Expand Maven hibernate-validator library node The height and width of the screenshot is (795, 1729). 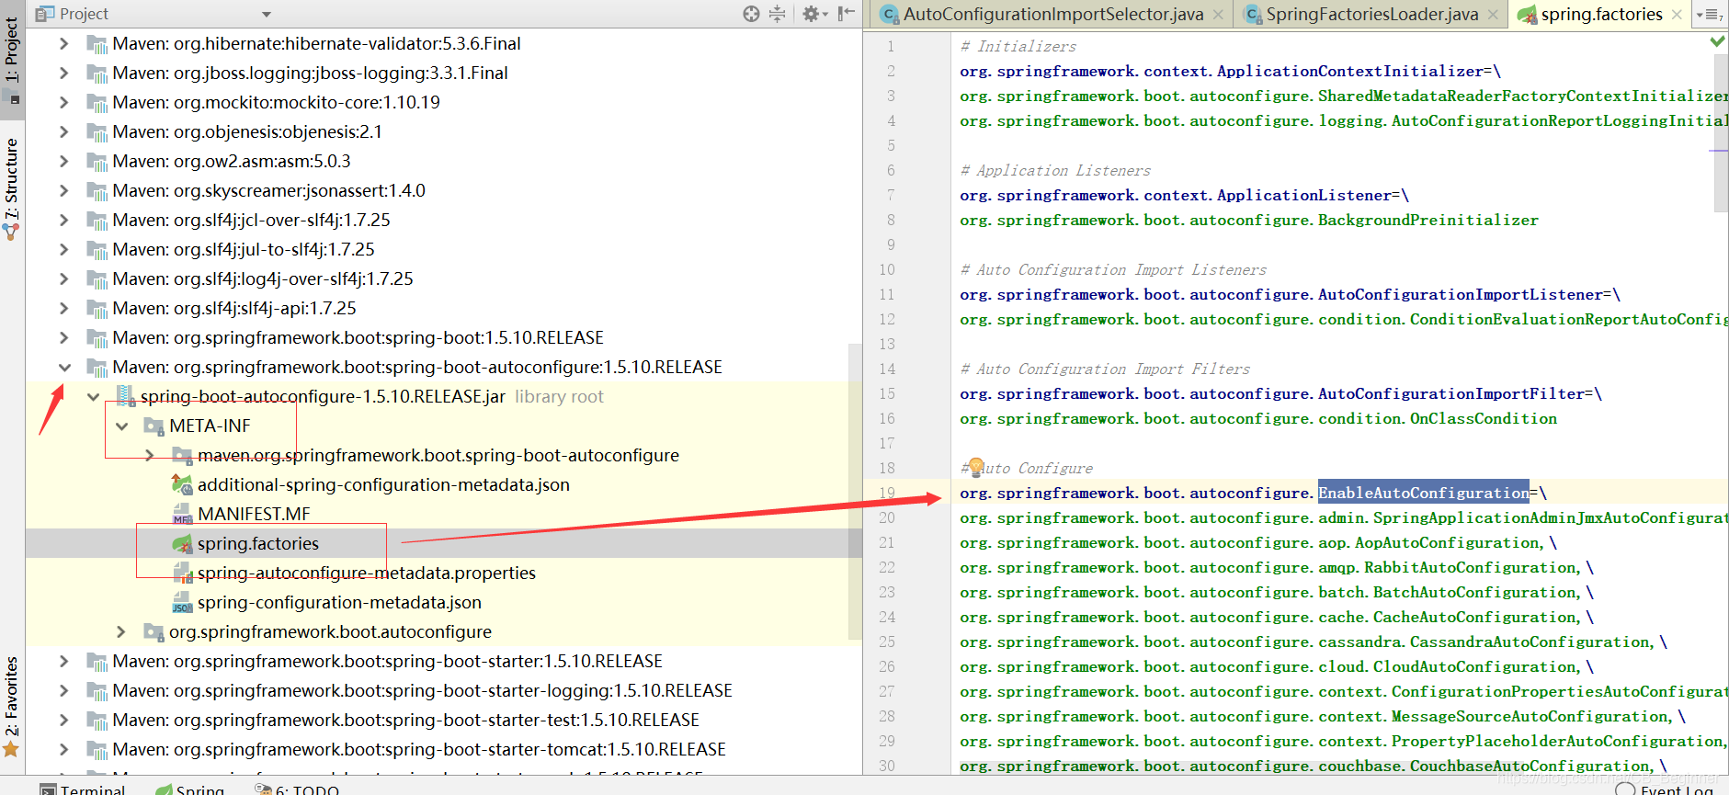coord(63,43)
